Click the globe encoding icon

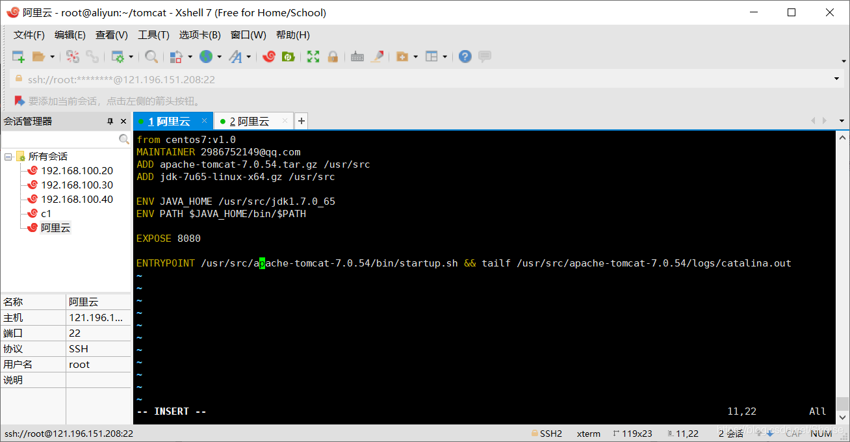(206, 57)
